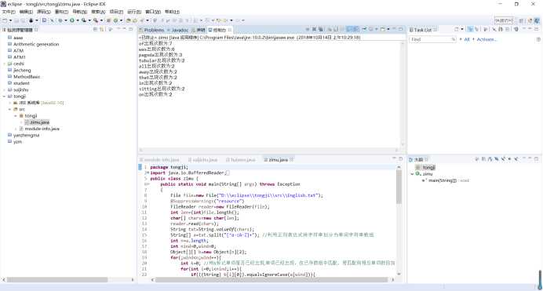Expand the sujishu project node
This screenshot has height=291, width=543.
pos(4,89)
